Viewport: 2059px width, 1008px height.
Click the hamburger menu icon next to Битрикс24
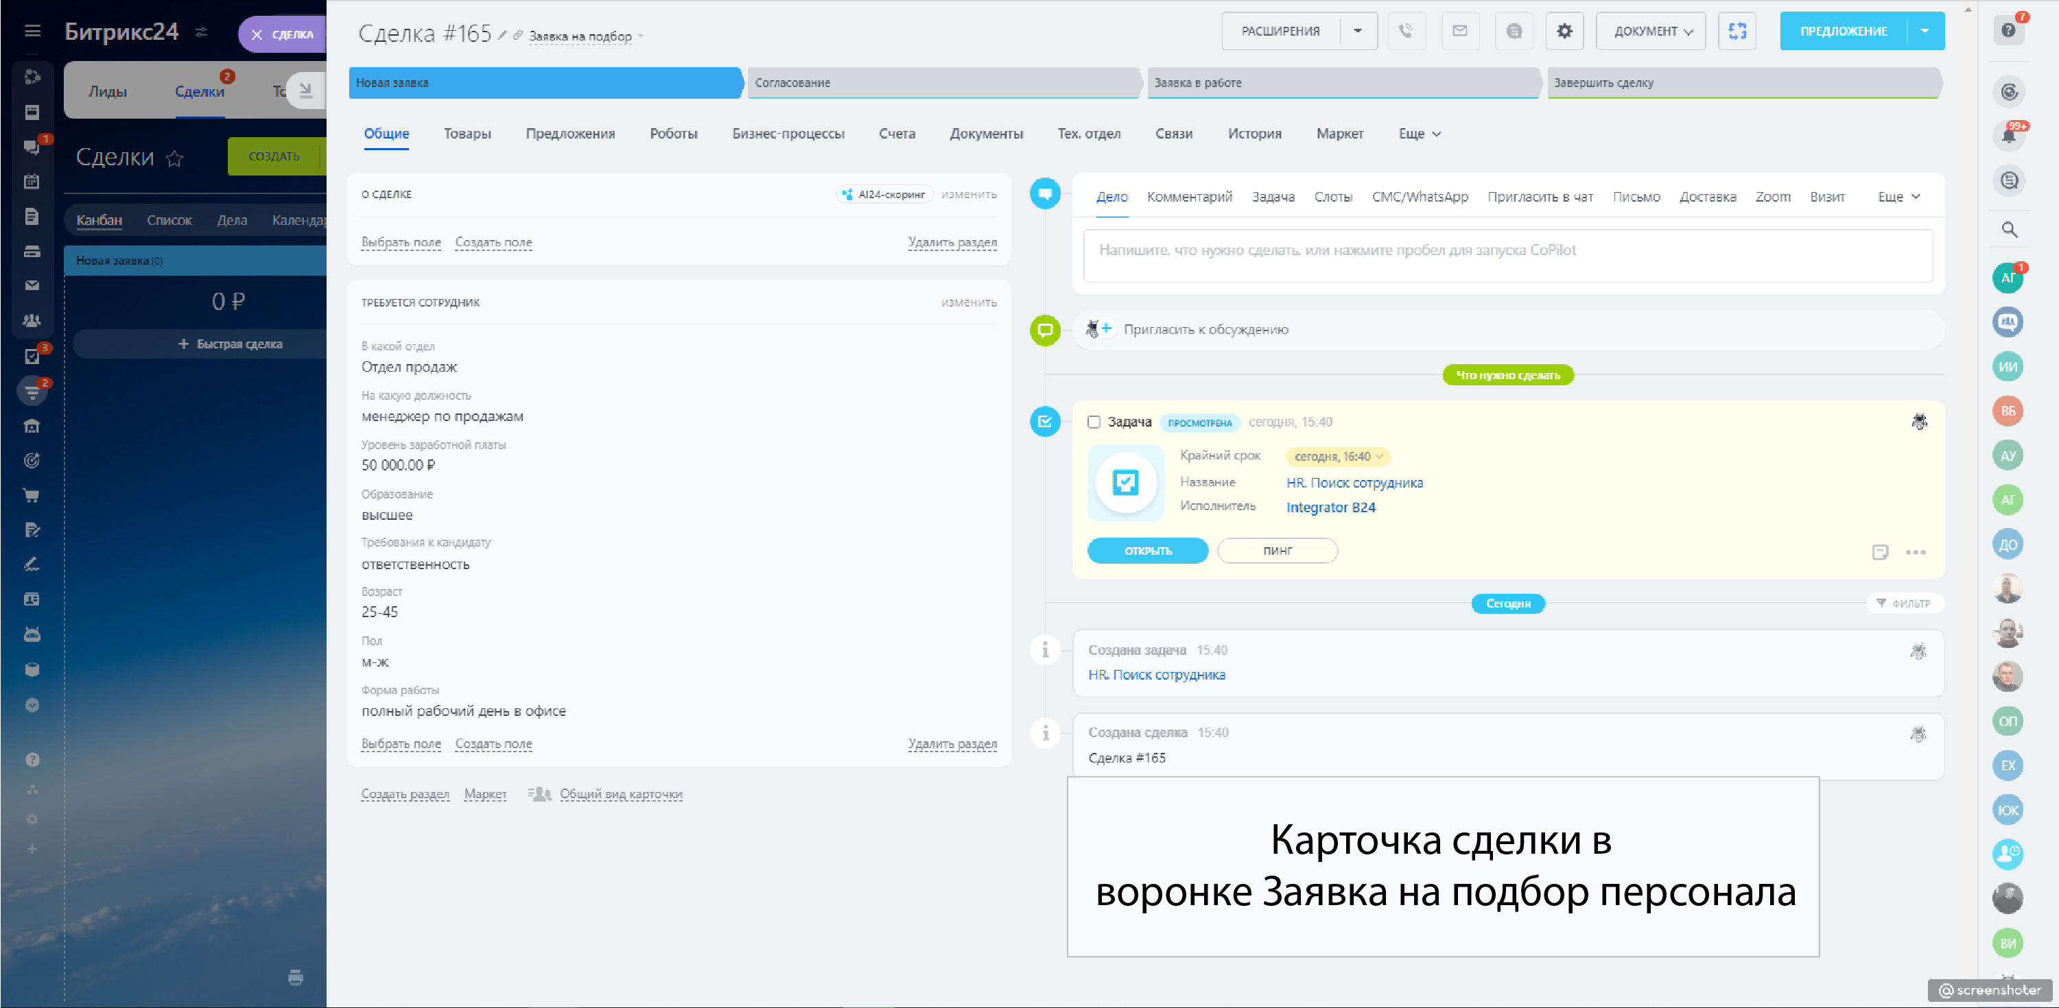pyautogui.click(x=33, y=31)
